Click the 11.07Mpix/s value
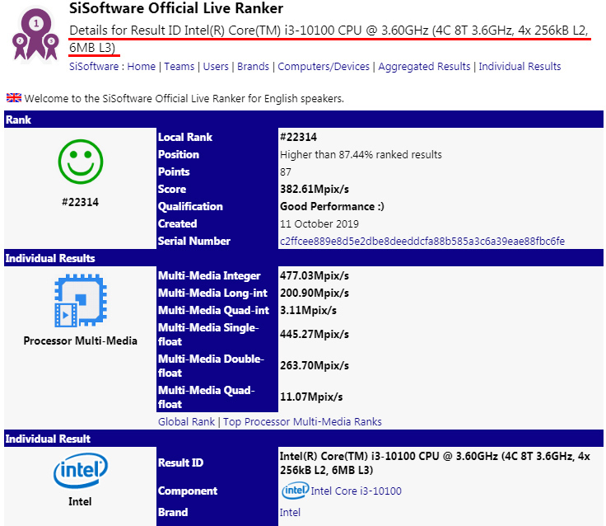Screen dimensions: 606x526 (311, 397)
